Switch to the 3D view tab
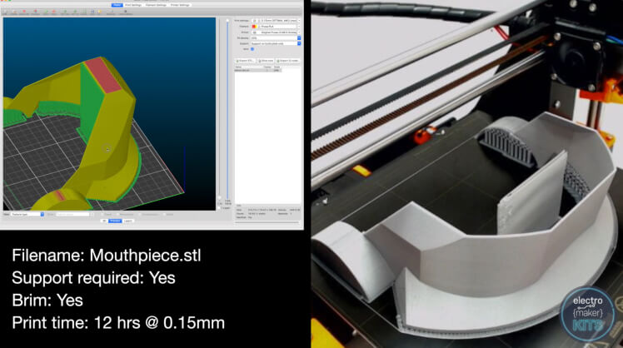Image resolution: width=623 pixels, height=348 pixels. tap(104, 221)
